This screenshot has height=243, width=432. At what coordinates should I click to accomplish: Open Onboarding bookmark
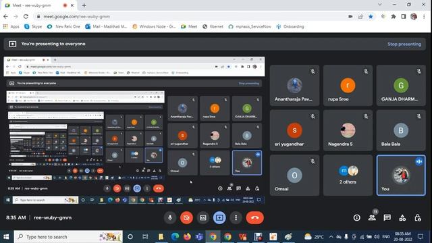pyautogui.click(x=290, y=26)
